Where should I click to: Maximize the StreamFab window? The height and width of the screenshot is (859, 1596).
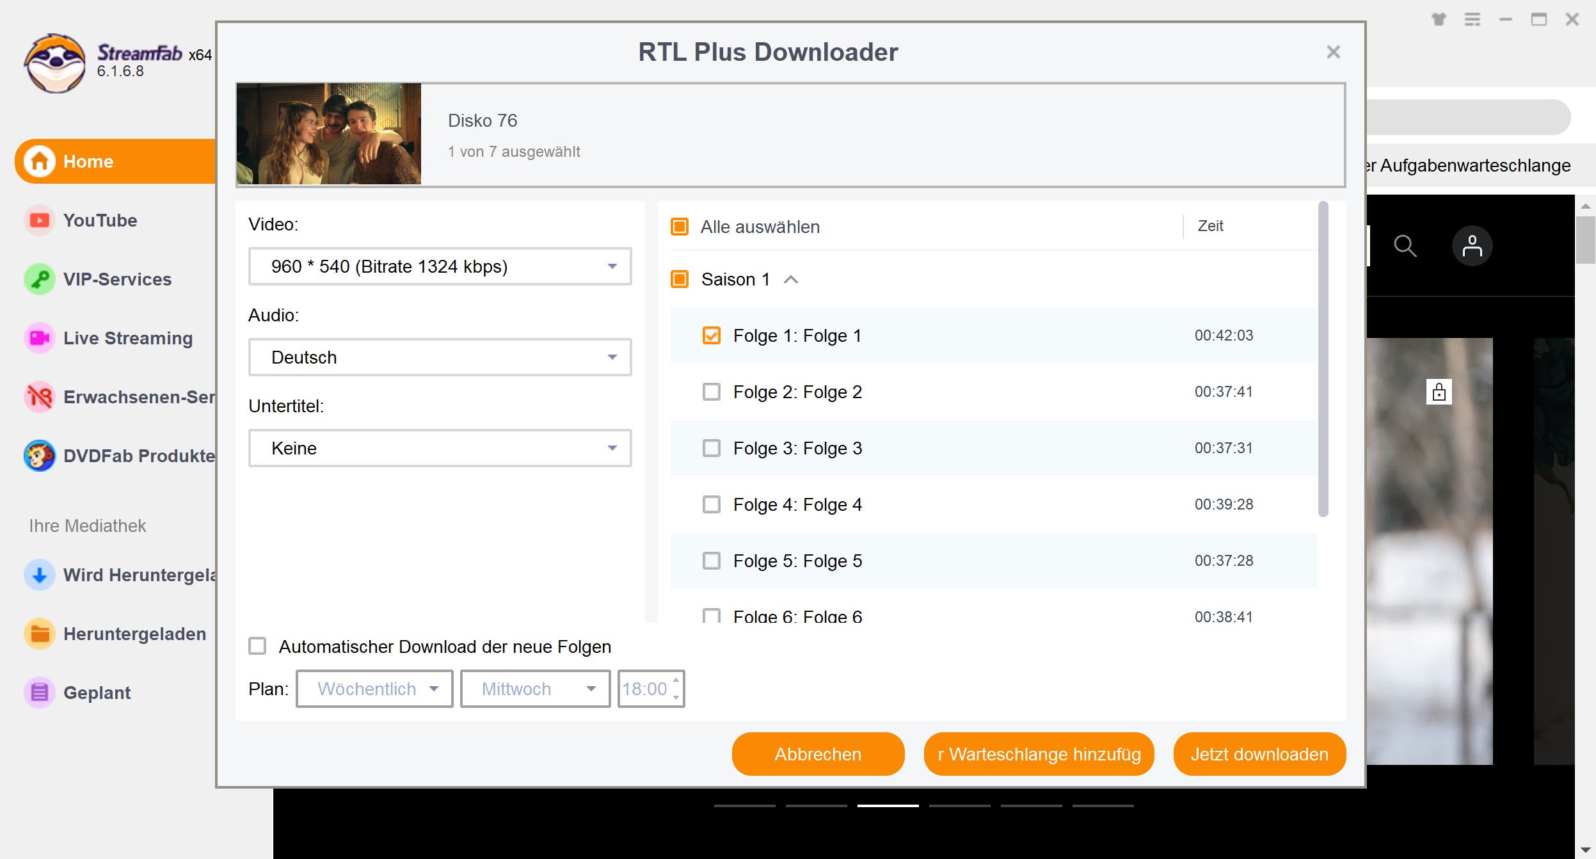coord(1539,19)
